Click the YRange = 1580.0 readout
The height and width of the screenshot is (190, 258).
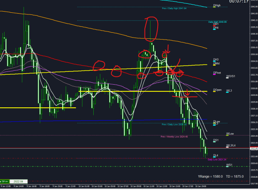pos(210,176)
